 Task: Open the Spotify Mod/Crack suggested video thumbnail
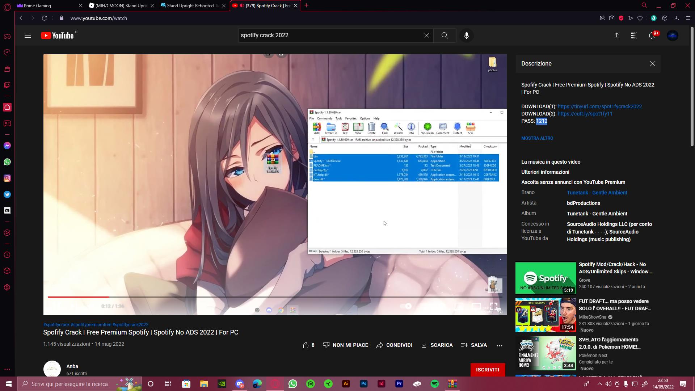pyautogui.click(x=546, y=278)
